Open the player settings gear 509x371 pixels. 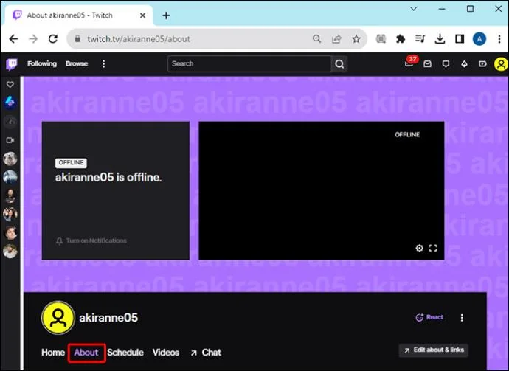[420, 248]
